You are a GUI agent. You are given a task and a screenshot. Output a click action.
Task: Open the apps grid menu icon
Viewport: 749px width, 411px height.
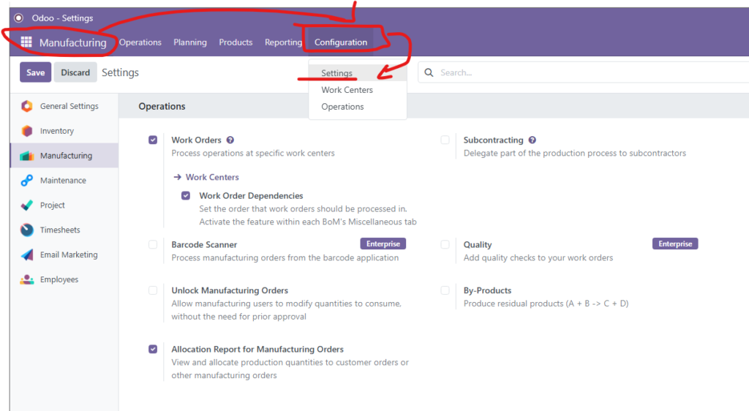[26, 42]
